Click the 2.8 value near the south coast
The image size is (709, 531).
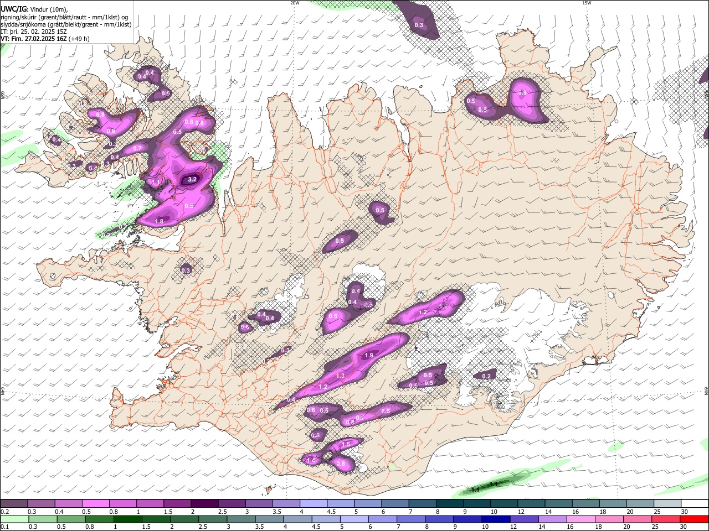click(x=341, y=464)
